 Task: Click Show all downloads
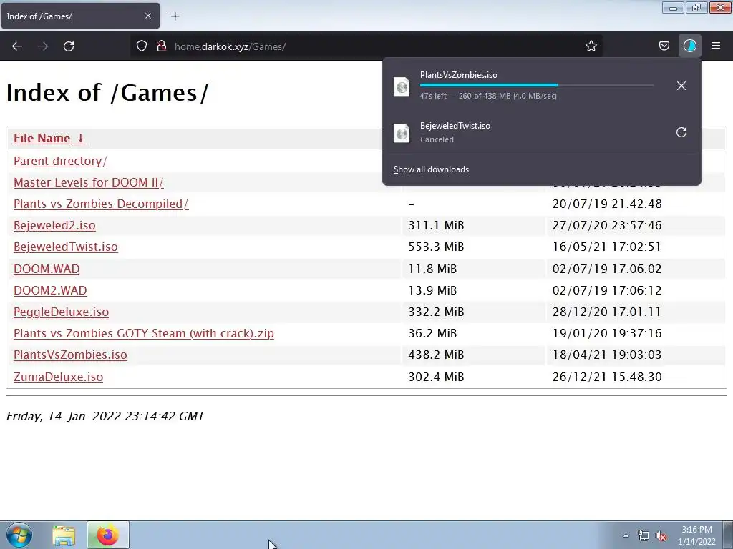tap(431, 169)
